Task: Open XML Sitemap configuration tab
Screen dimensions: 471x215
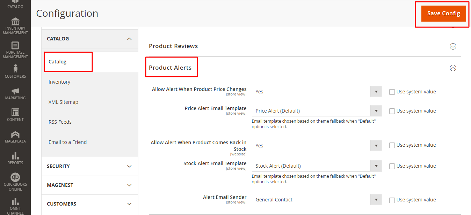Action: (x=63, y=102)
